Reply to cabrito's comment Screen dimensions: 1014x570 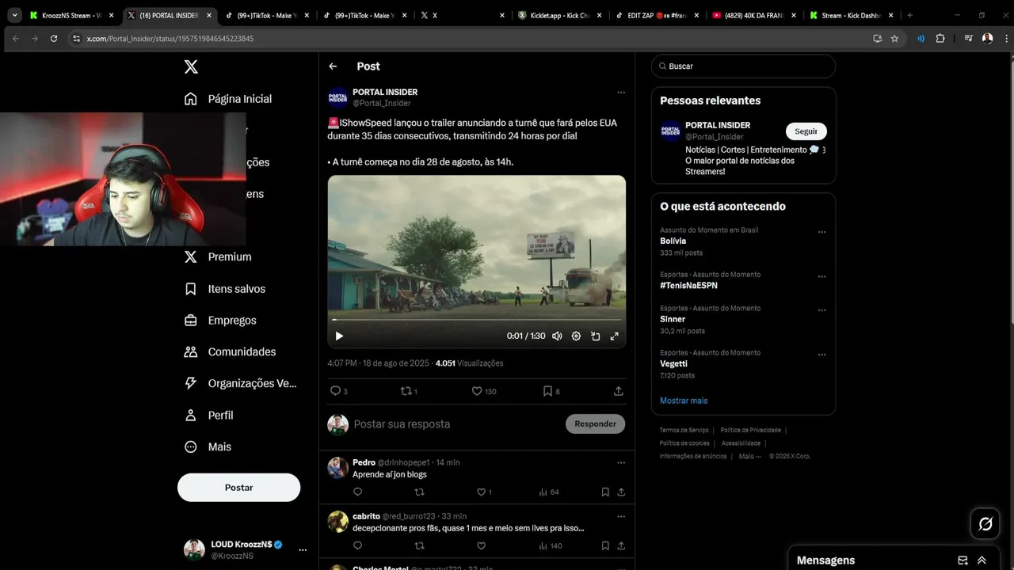[357, 545]
